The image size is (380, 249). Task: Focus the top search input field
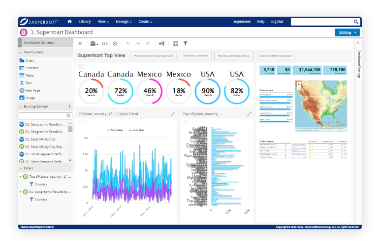(x=321, y=22)
